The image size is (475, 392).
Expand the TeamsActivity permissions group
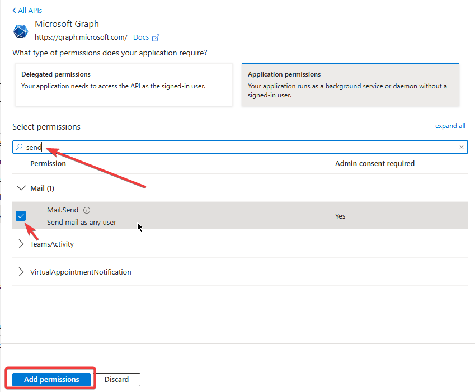[x=21, y=244]
